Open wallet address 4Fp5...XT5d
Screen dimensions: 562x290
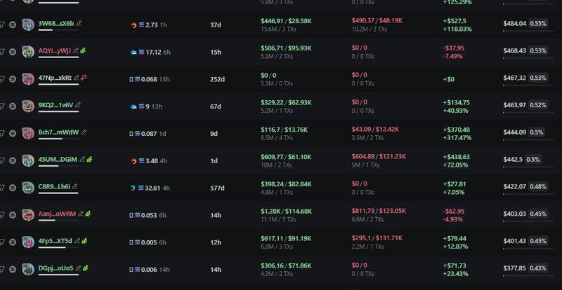click(x=55, y=241)
